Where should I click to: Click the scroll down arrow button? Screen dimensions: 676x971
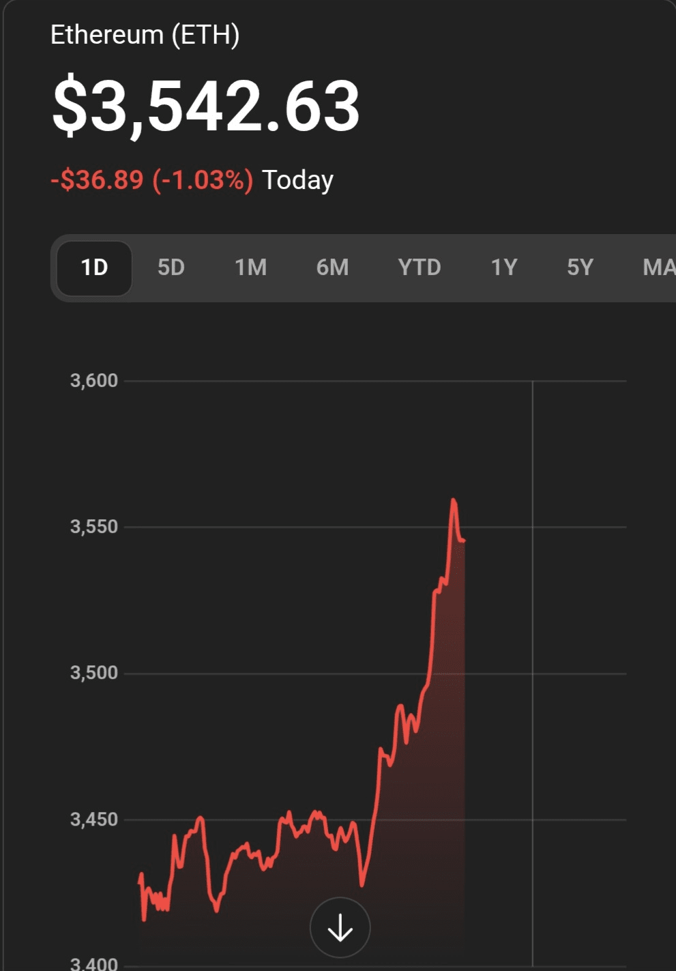point(340,927)
